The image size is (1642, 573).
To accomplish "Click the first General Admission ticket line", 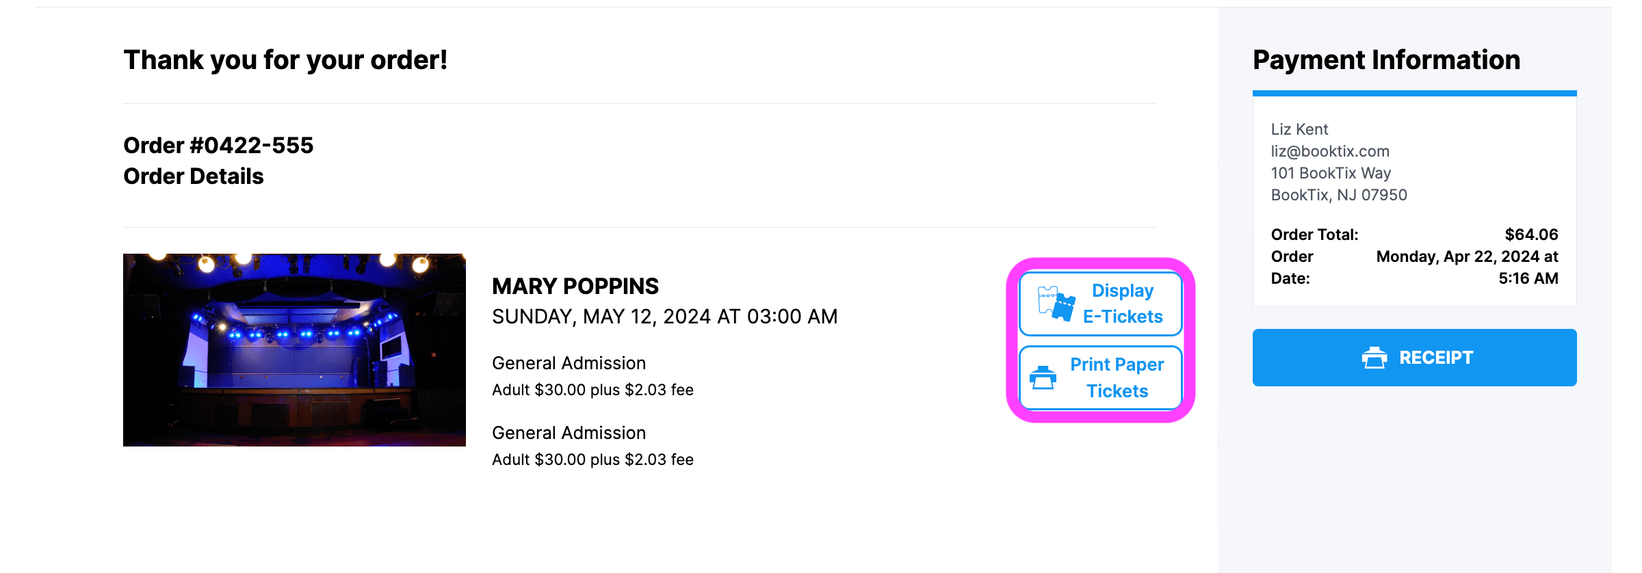I will pos(569,363).
